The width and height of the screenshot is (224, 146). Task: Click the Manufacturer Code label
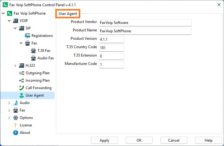coord(81,64)
